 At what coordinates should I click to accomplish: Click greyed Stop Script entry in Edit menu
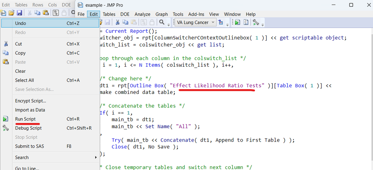click(x=50, y=137)
